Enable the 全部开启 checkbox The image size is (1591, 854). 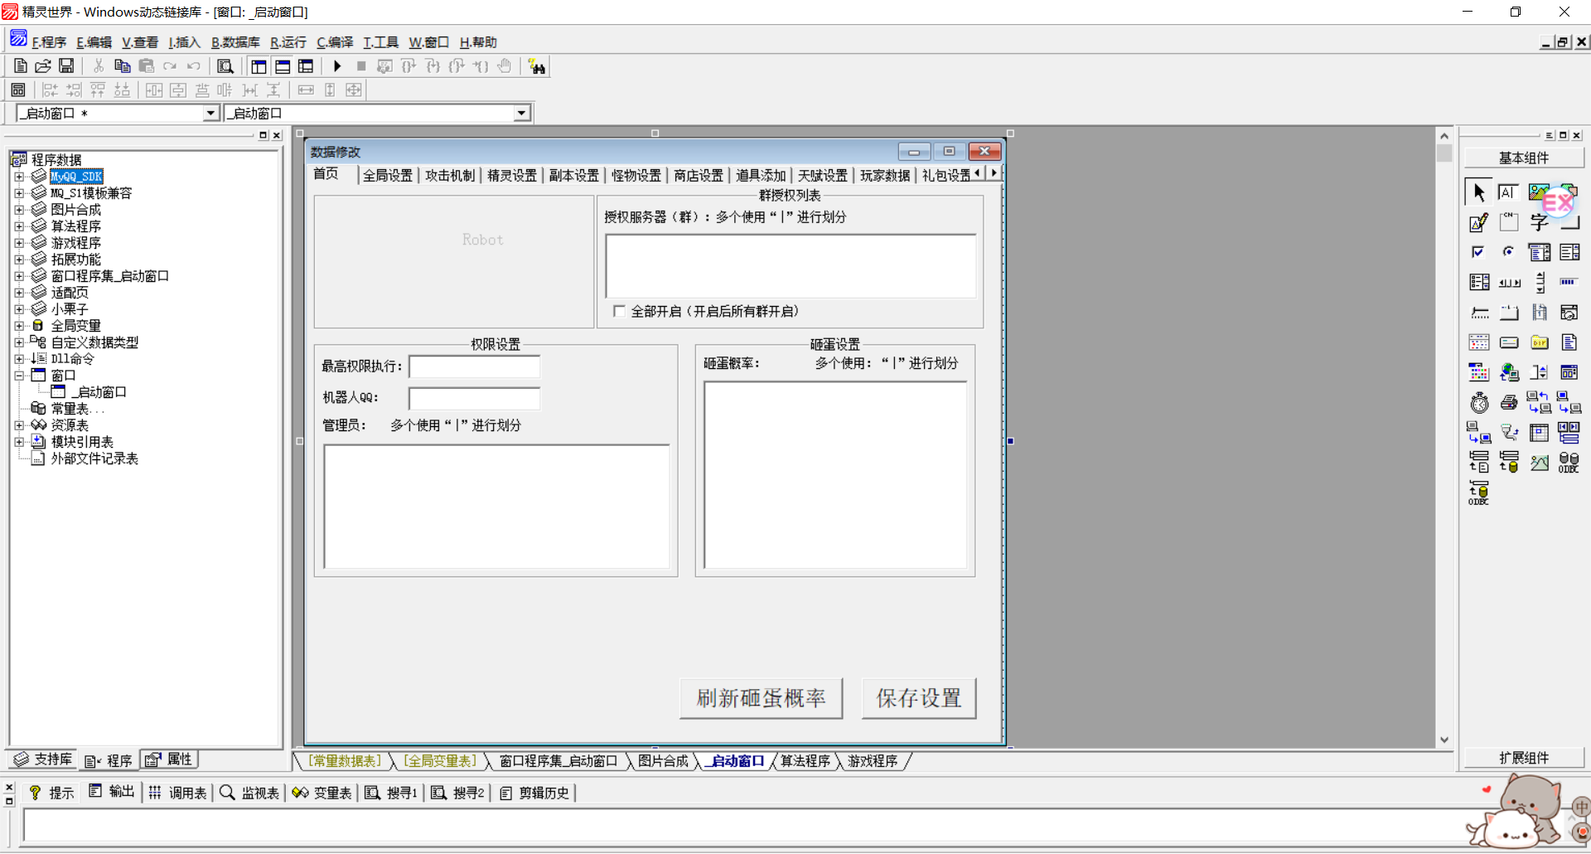619,312
